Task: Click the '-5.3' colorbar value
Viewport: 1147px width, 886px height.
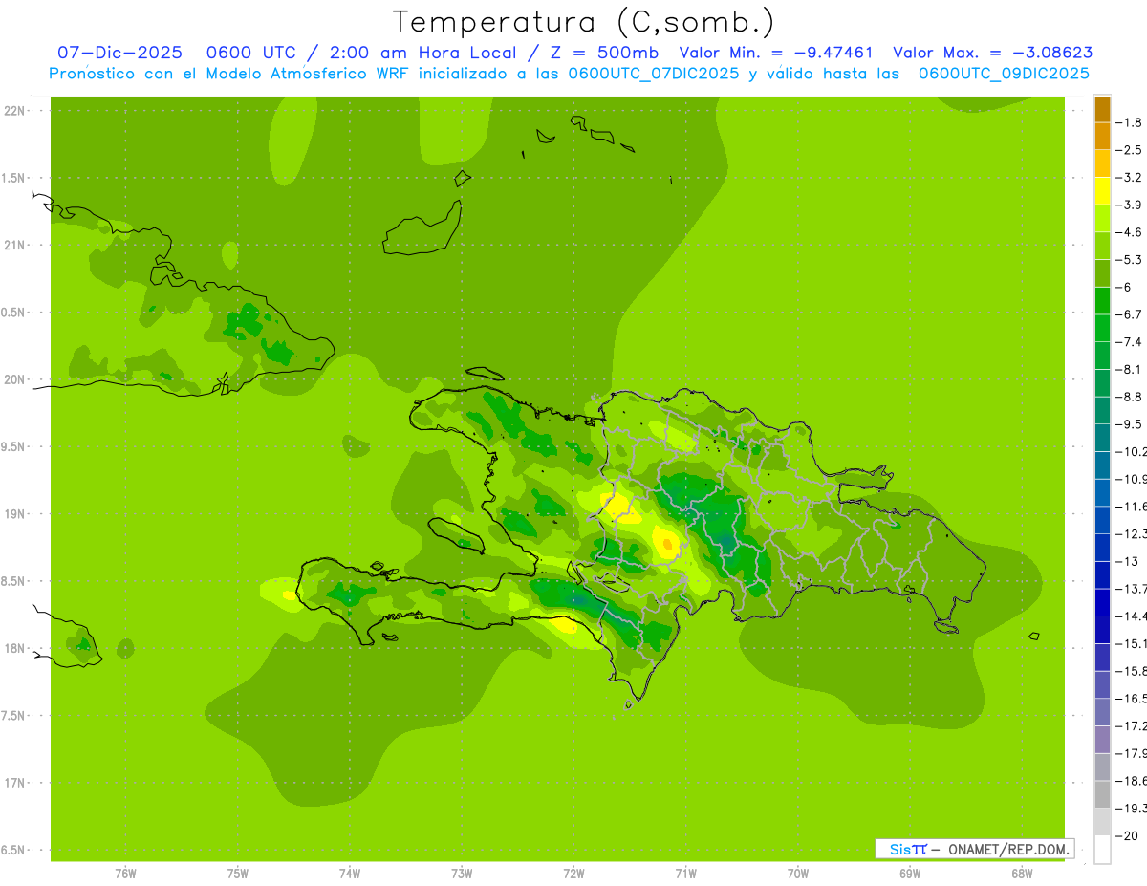Action: point(1131,259)
